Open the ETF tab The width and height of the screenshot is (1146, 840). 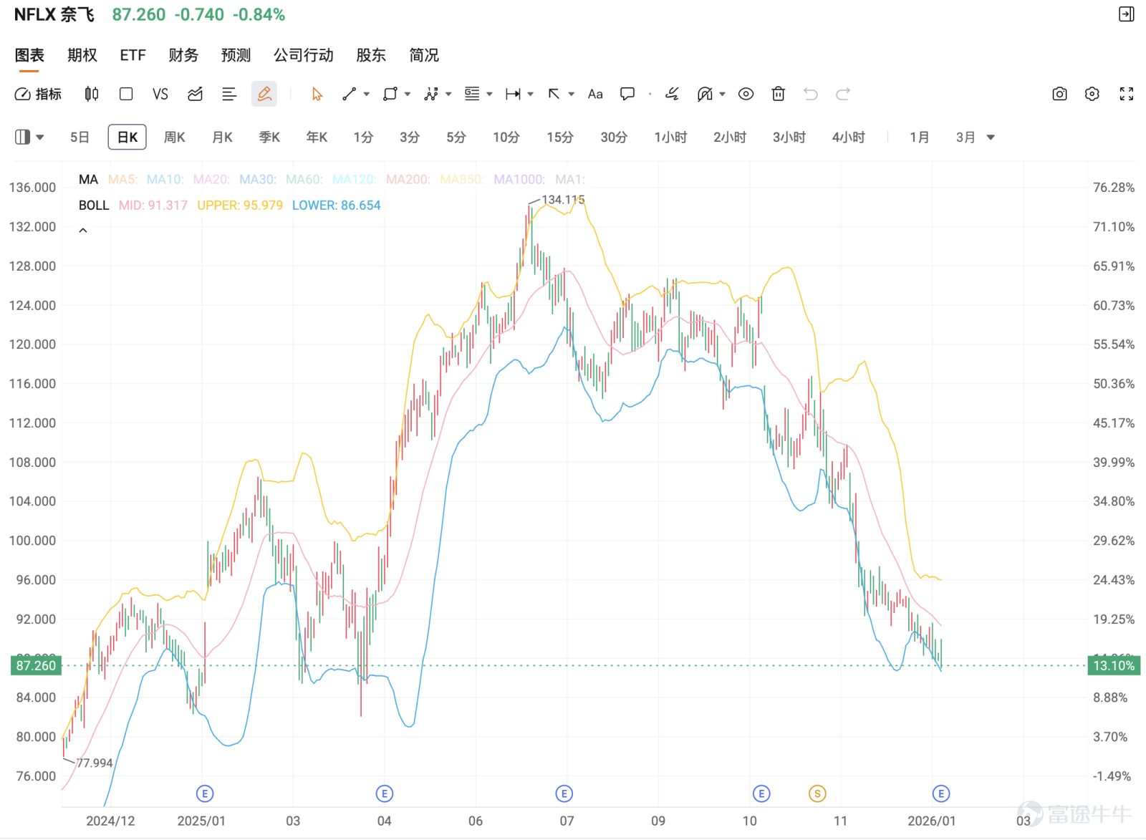tap(133, 55)
